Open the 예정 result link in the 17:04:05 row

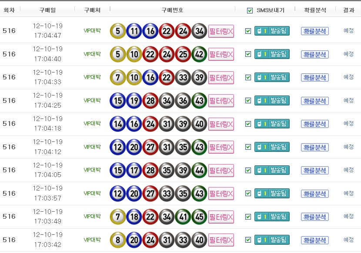[x=348, y=170]
